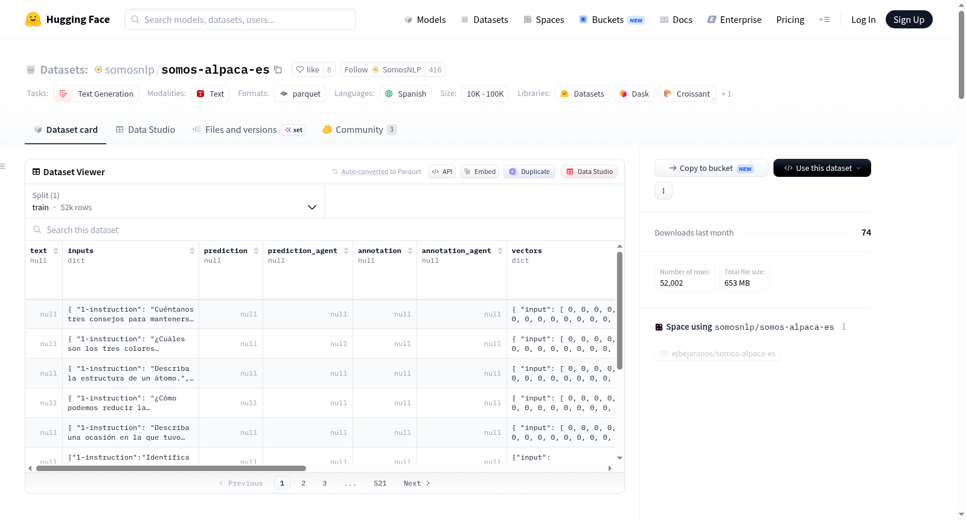
Task: Open Spaces in top navigation
Action: 543,19
